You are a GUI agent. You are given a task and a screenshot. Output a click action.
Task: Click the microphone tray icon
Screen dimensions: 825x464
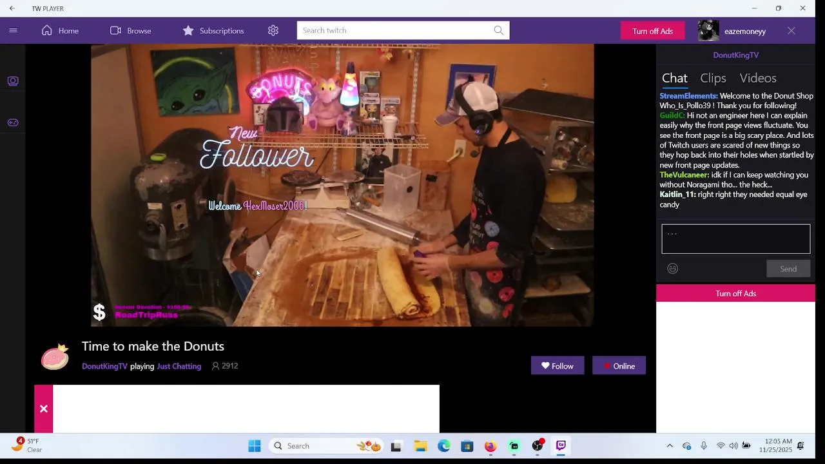click(x=704, y=446)
